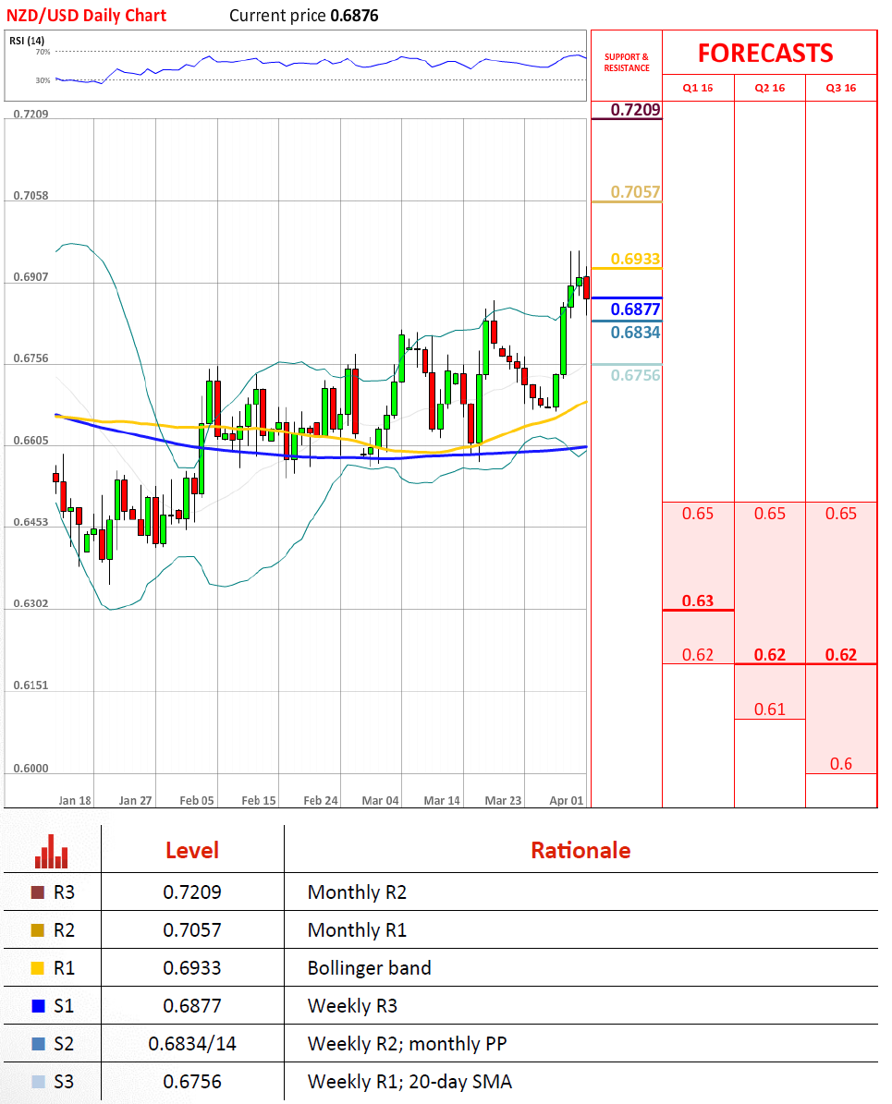Click the 0.6877 level table cell

[x=191, y=1005]
